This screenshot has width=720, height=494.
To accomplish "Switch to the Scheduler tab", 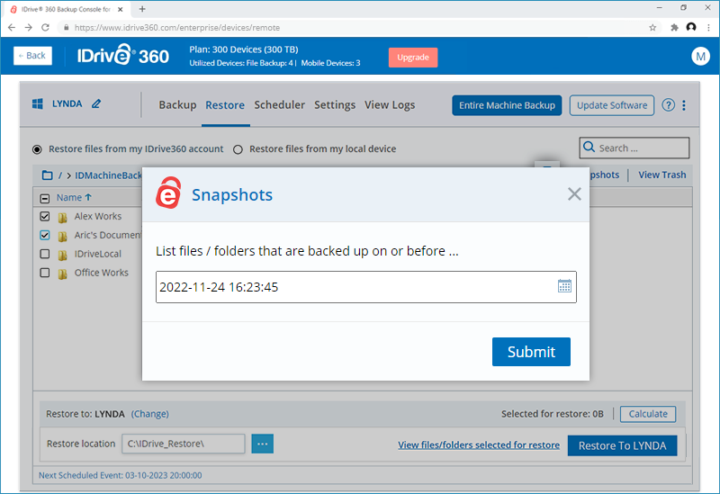I will (x=280, y=105).
